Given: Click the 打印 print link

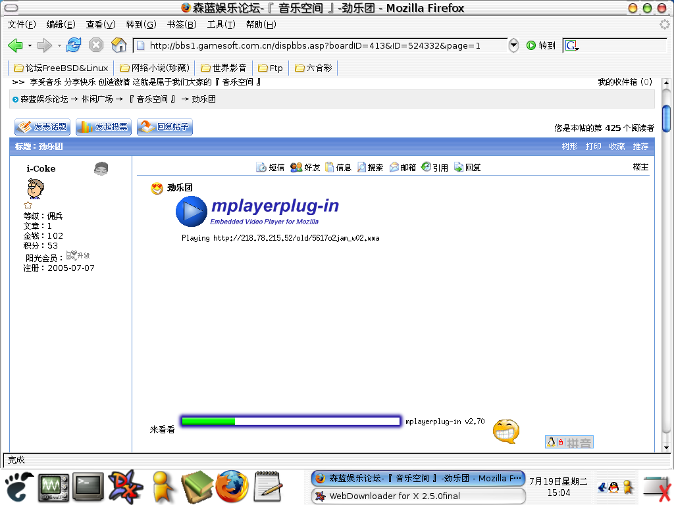Looking at the screenshot, I should [593, 147].
